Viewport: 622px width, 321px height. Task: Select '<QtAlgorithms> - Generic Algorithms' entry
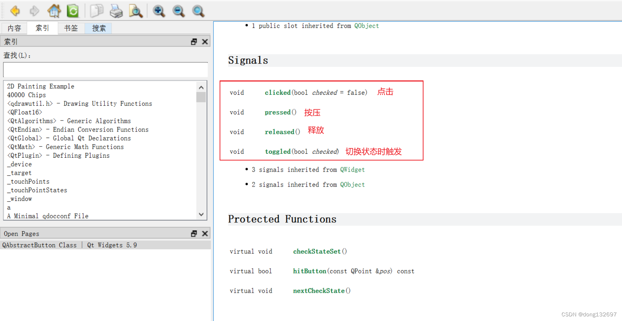coord(69,121)
